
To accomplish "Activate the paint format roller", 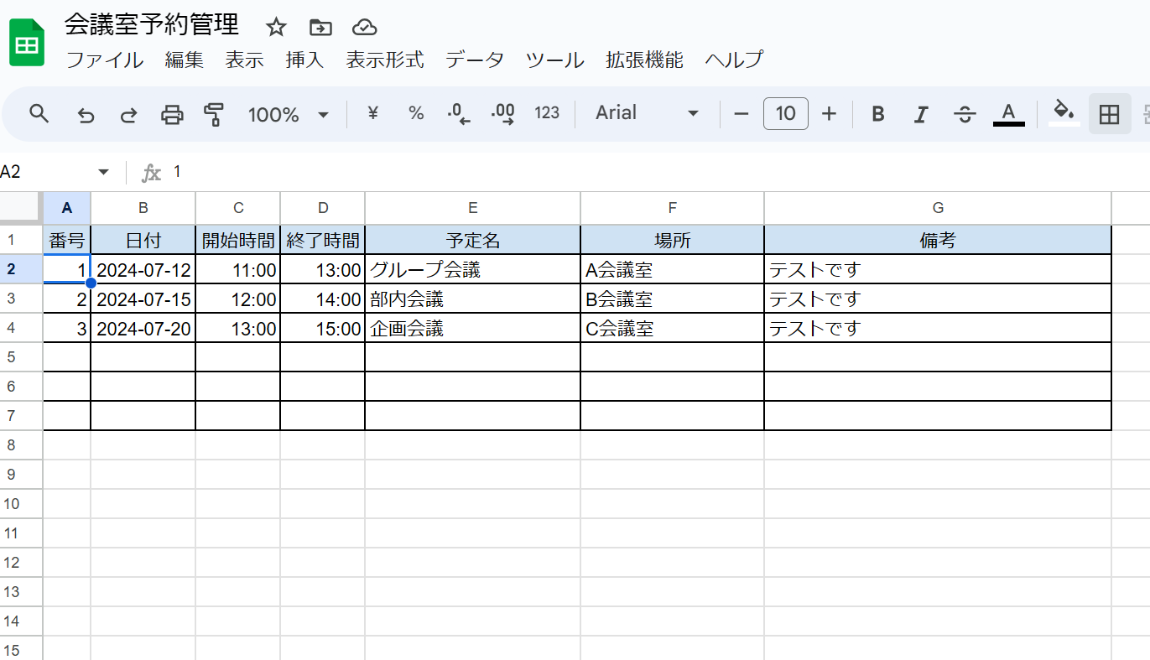I will [215, 114].
